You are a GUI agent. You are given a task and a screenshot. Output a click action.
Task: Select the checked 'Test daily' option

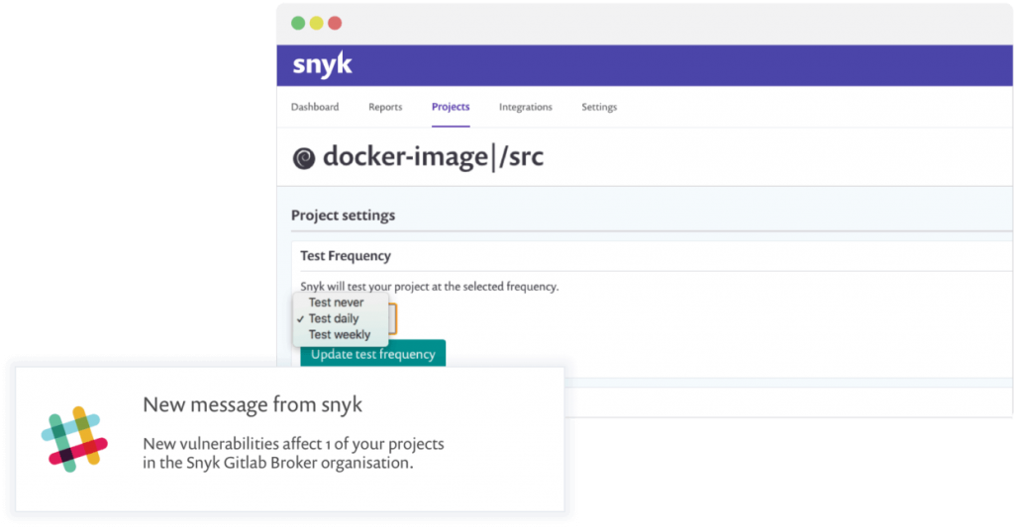333,318
